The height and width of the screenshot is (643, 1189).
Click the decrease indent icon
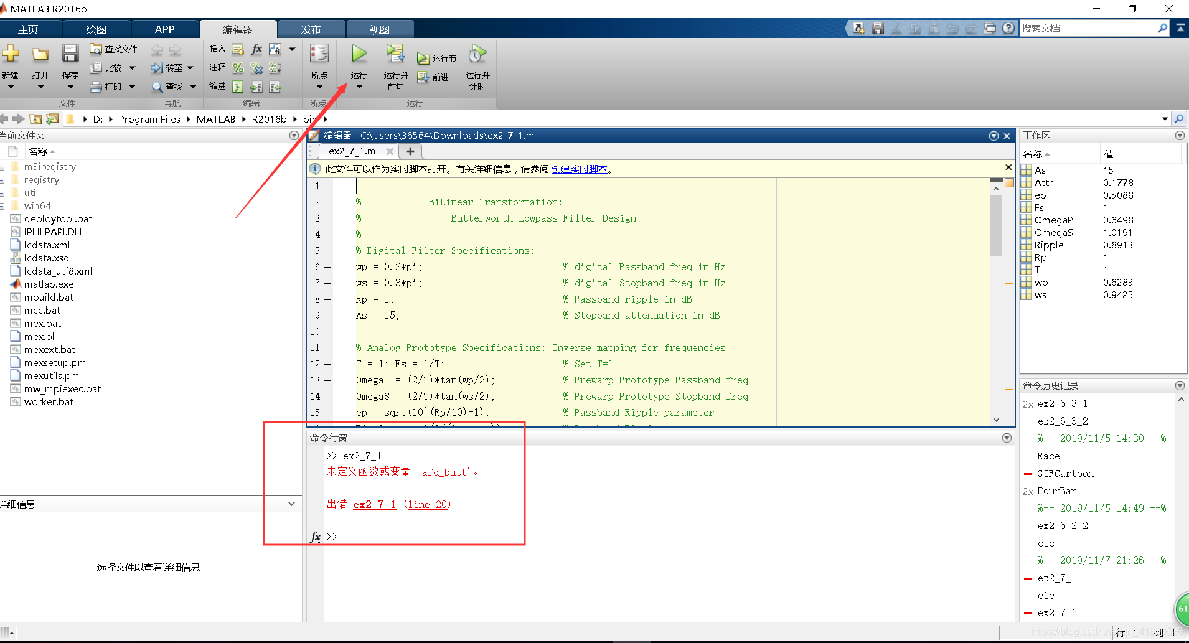275,87
